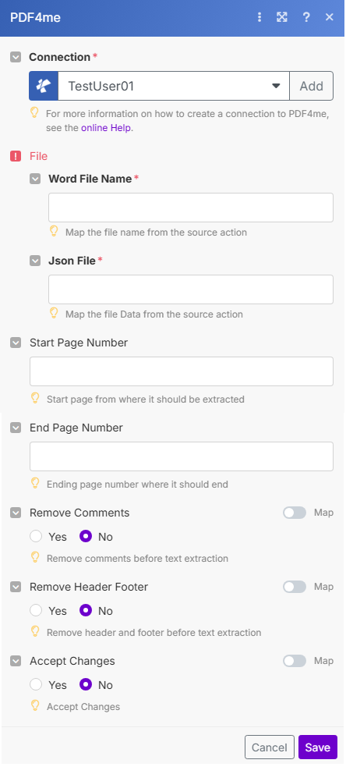Open the TestUser01 connection dropdown
The height and width of the screenshot is (774, 346).
coord(173,86)
